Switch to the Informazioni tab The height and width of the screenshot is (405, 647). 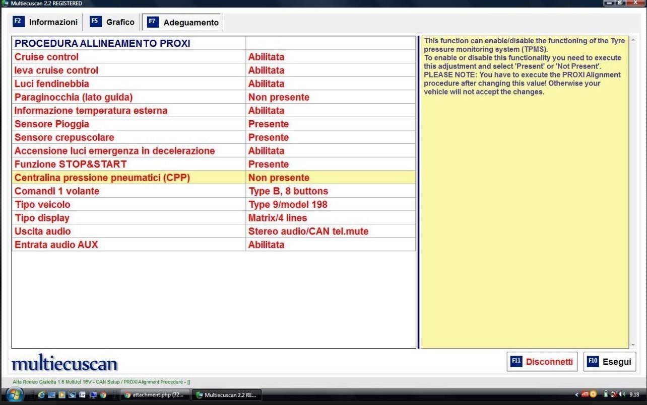pos(46,22)
